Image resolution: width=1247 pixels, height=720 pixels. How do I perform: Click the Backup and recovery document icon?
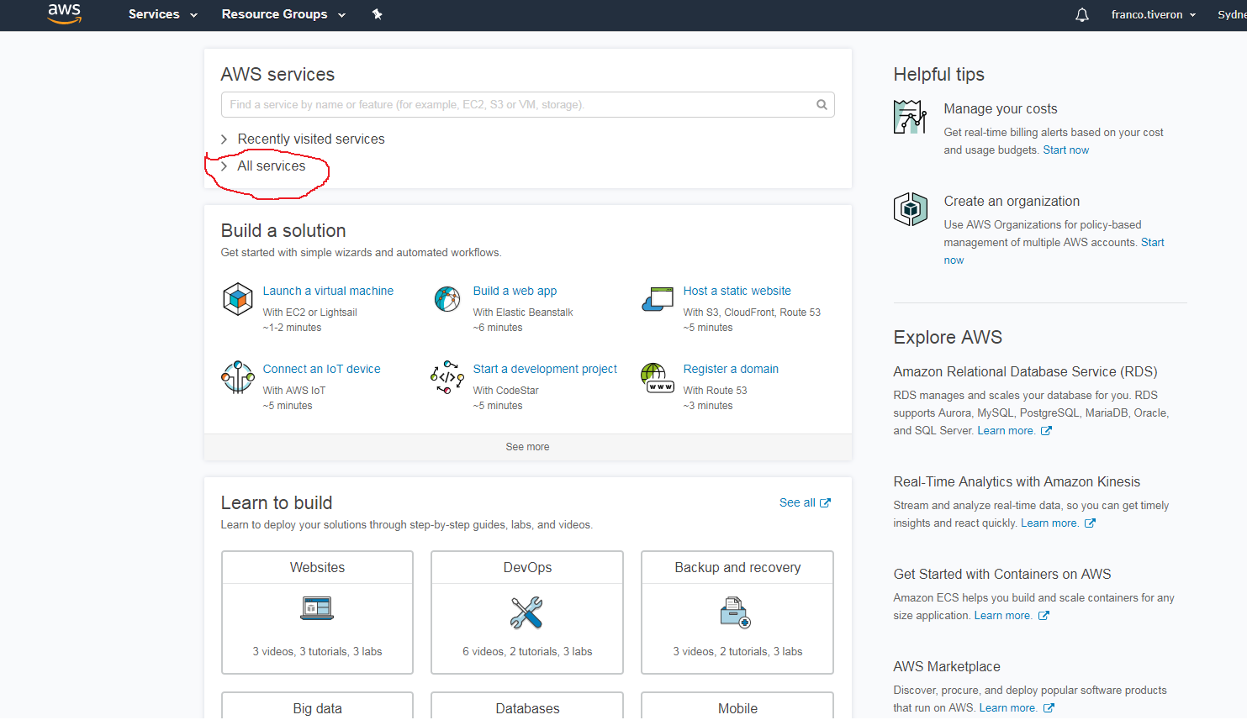click(736, 612)
